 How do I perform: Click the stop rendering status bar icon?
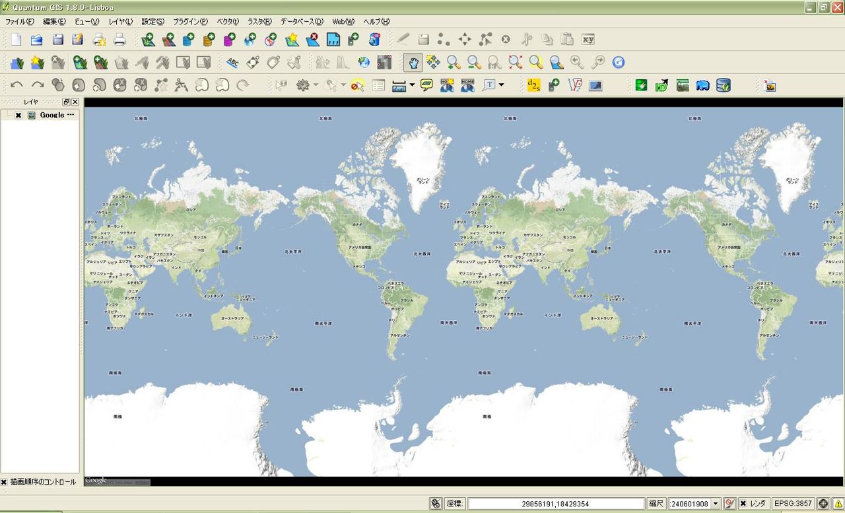point(729,504)
